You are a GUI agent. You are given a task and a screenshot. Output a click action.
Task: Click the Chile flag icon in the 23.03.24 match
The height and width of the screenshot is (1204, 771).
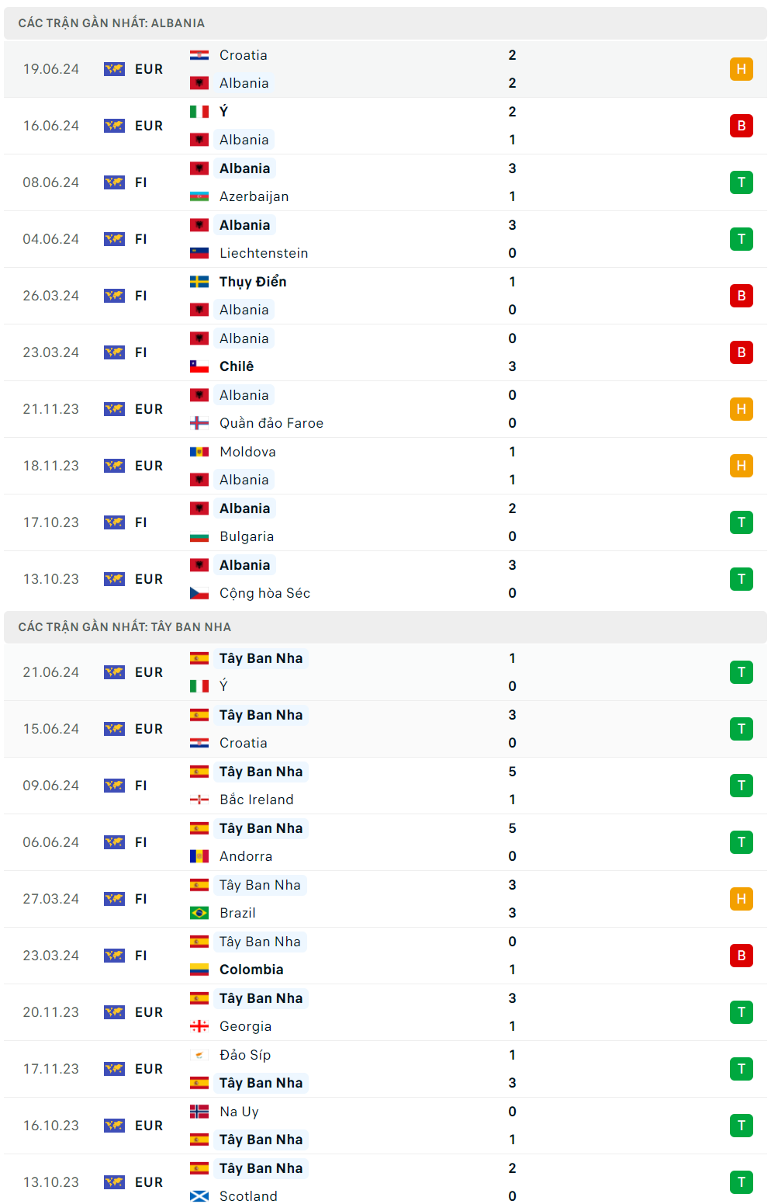click(199, 366)
